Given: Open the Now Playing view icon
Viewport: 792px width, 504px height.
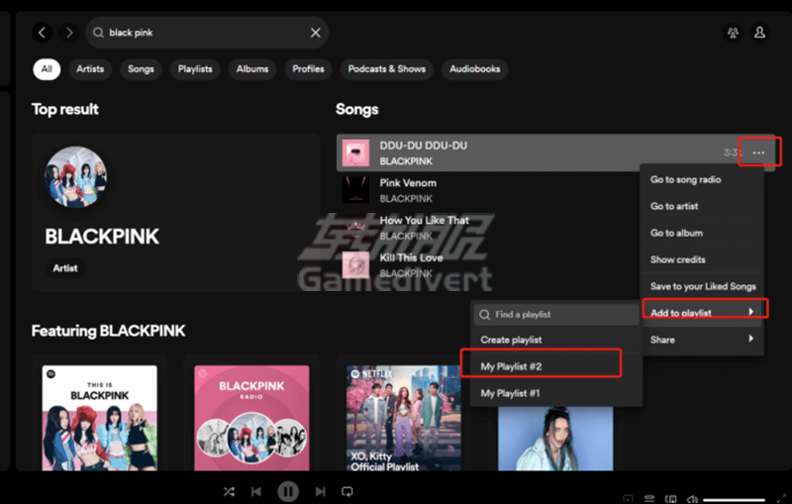Looking at the screenshot, I should [628, 499].
